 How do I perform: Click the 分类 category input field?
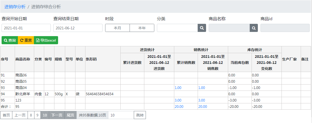pyautogui.click(x=177, y=28)
